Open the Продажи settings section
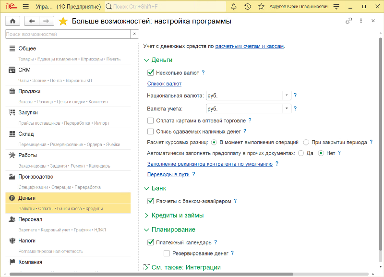This screenshot has width=384, height=277. 29,91
